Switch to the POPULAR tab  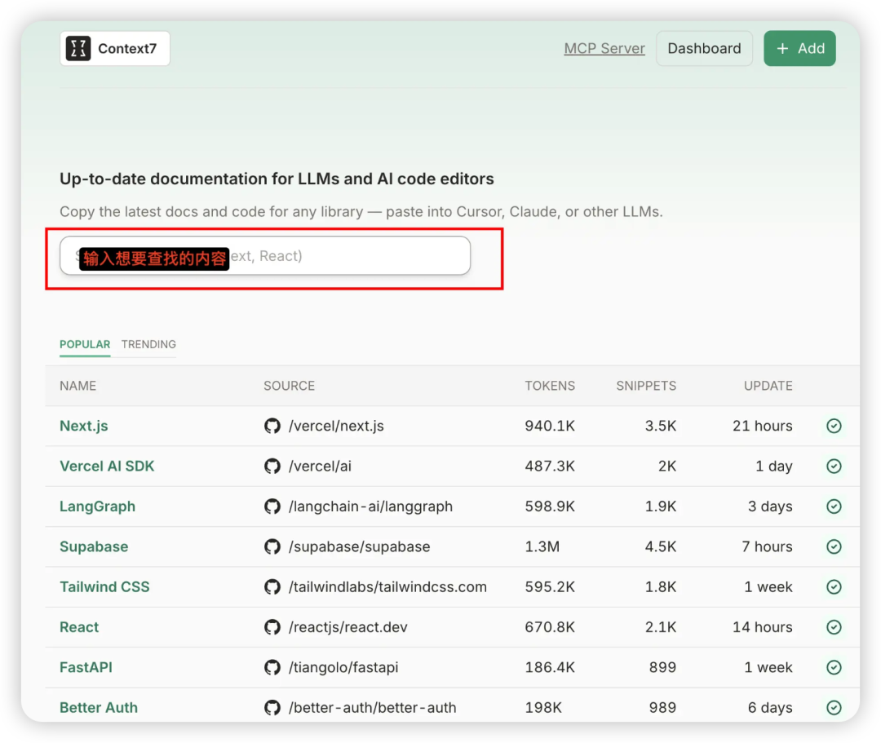(x=85, y=344)
